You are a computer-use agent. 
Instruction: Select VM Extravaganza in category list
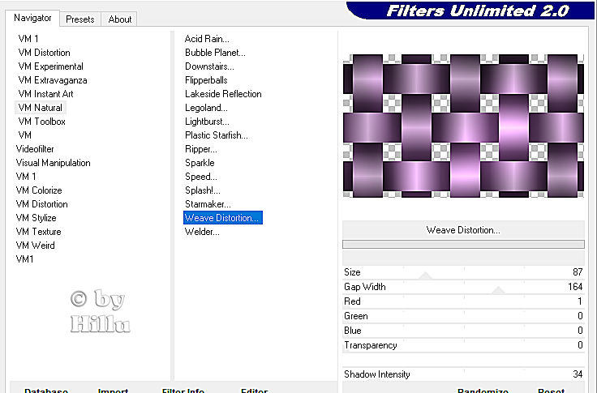pos(53,80)
